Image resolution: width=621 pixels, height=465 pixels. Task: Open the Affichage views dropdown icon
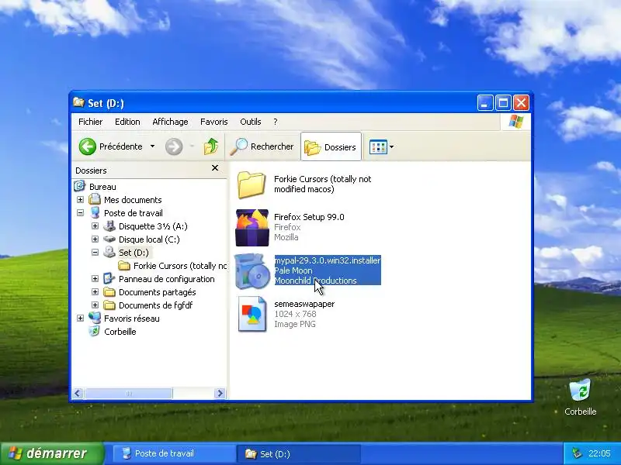coord(381,147)
